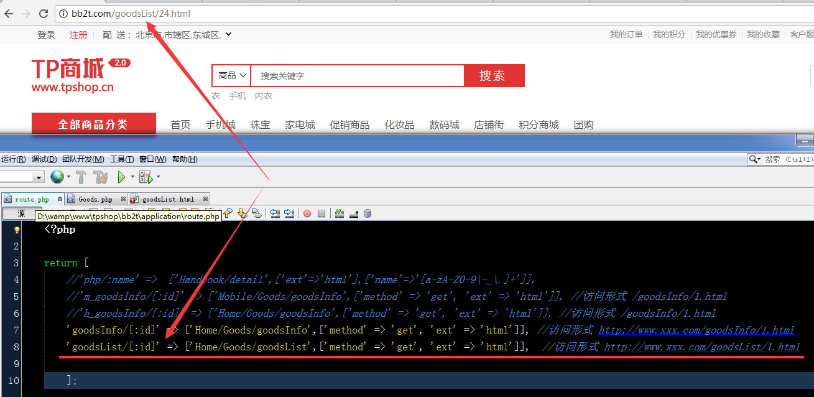
Task: Switch to the goodsList.html editor tab
Action: click(167, 199)
